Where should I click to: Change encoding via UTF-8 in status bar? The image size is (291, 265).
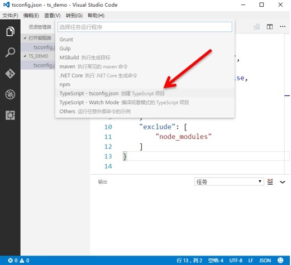click(x=236, y=261)
